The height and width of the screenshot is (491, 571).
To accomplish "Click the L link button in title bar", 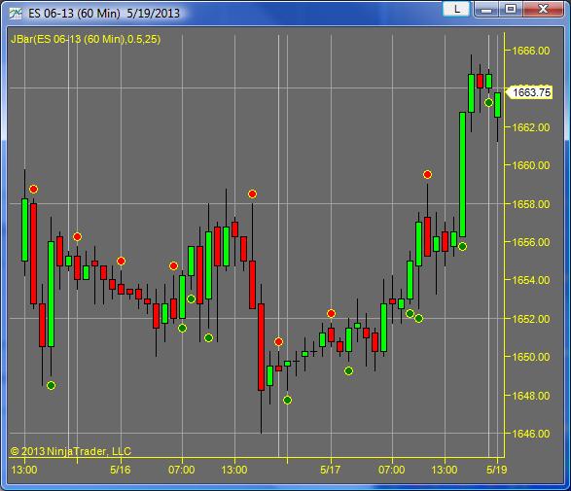I will pyautogui.click(x=456, y=9).
